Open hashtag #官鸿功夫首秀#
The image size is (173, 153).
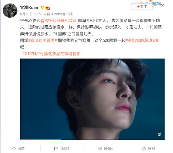pyautogui.click(x=43, y=40)
